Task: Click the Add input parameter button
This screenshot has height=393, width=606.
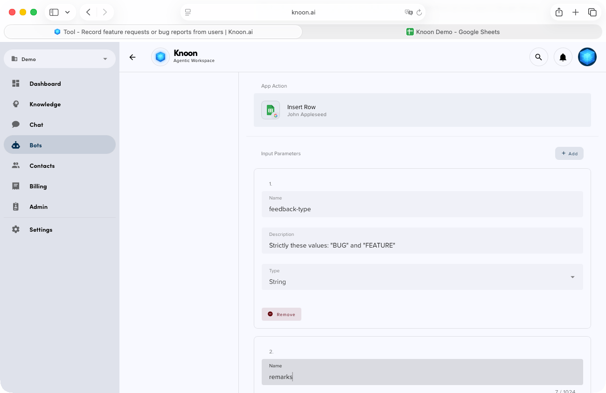Action: [569, 153]
